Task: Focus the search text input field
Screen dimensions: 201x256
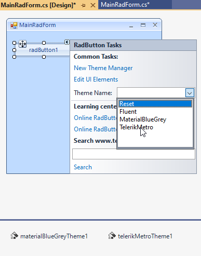Action: click(133, 154)
